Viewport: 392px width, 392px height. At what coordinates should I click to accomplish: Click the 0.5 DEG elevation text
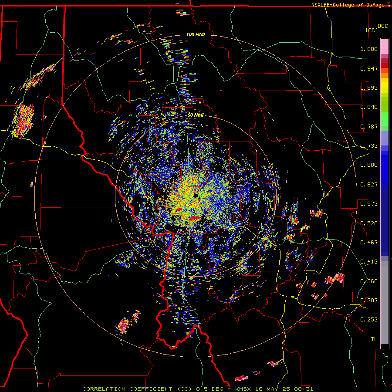(209, 389)
